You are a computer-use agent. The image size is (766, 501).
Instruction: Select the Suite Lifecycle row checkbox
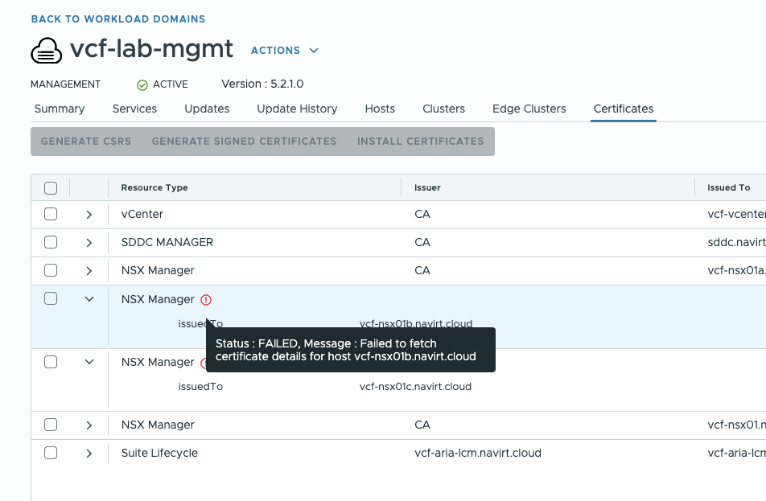pyautogui.click(x=51, y=453)
